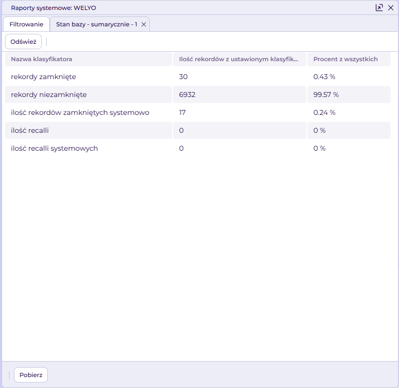399x388 pixels.
Task: Click the window title Raporty systemowe: WELYO
Action: (53, 8)
